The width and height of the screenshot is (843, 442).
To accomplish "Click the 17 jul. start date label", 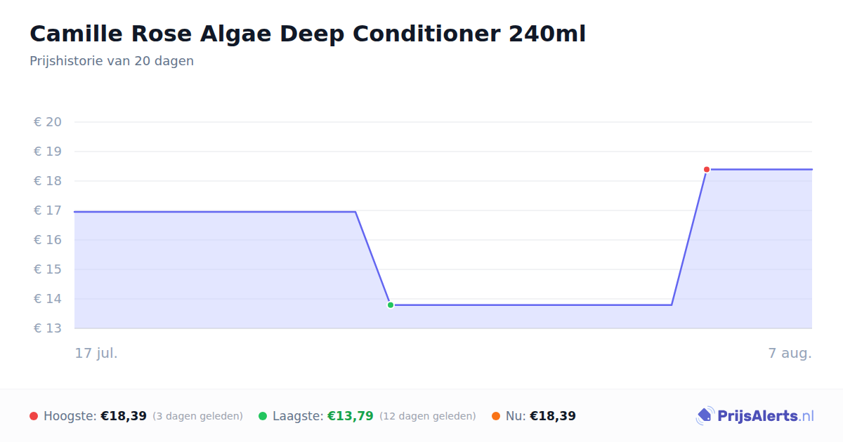I will pyautogui.click(x=96, y=353).
